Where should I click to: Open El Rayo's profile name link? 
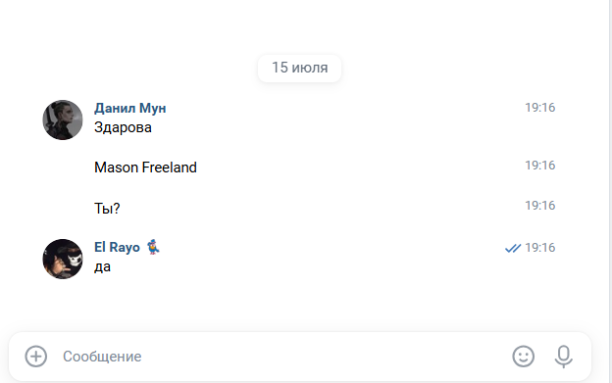(x=117, y=248)
